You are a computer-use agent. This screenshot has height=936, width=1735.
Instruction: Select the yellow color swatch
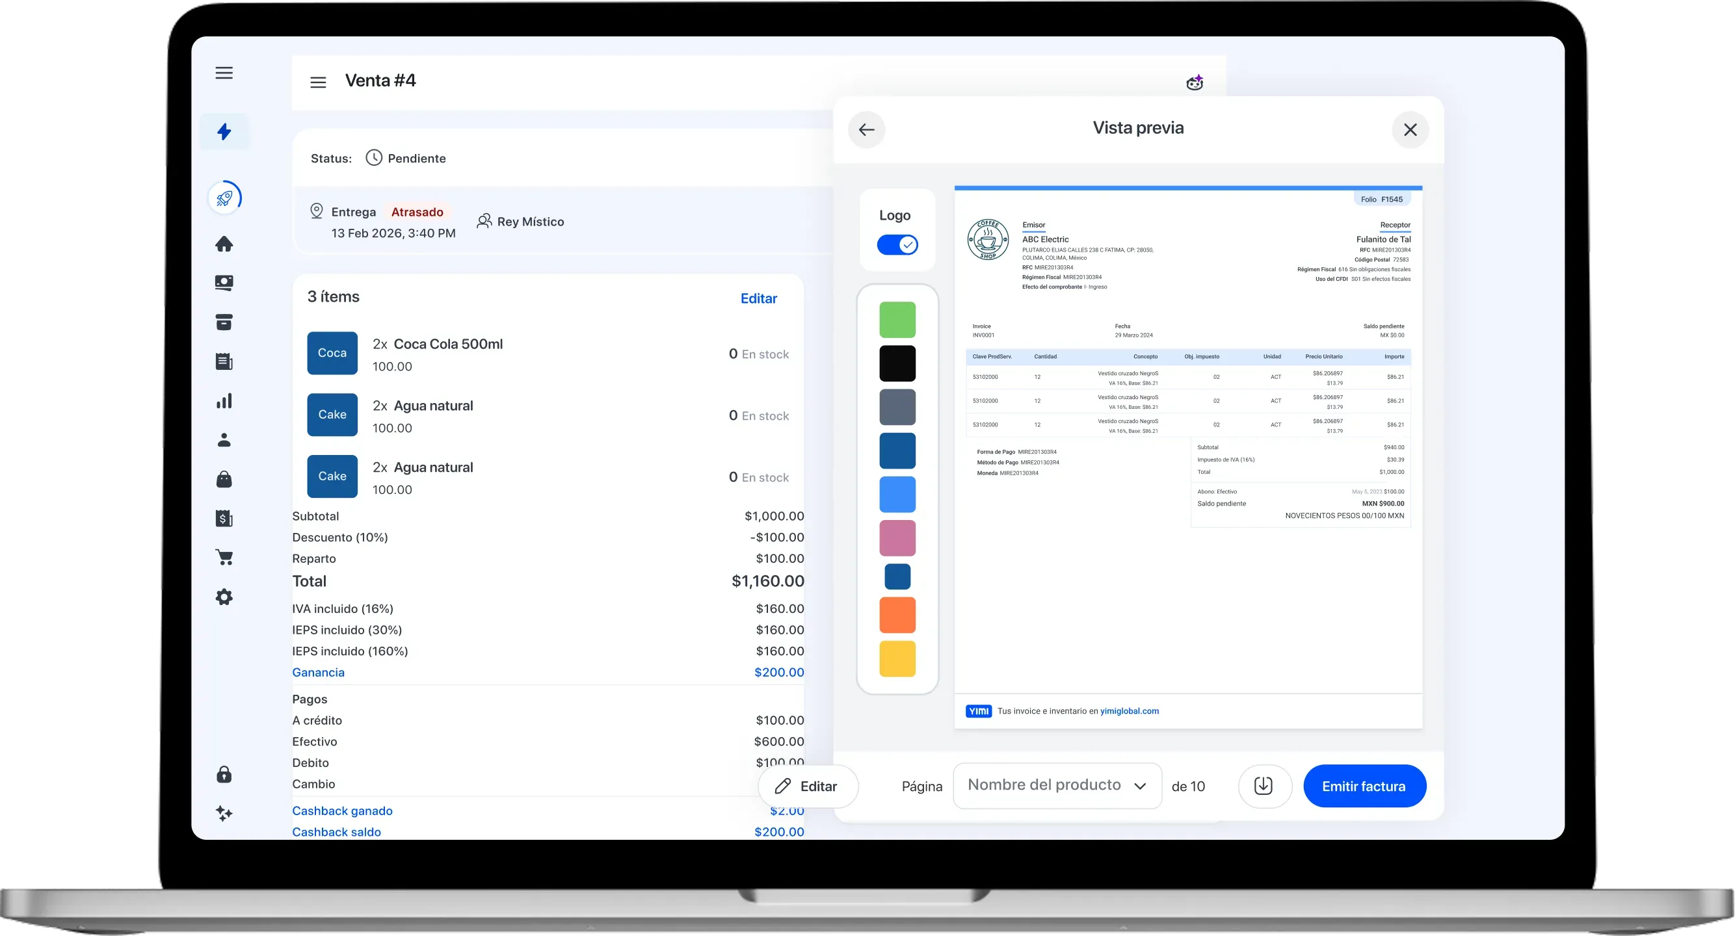pos(898,658)
